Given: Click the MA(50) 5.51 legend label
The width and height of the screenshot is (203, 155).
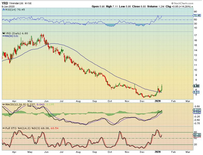Looking at the screenshot, I should coord(12,36).
